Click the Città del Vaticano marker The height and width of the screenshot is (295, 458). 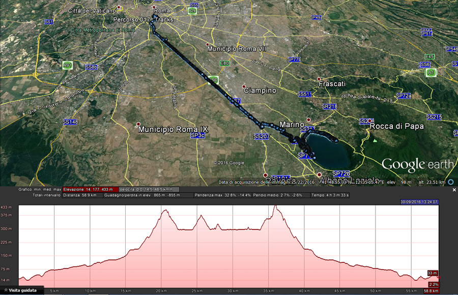(119, 7)
